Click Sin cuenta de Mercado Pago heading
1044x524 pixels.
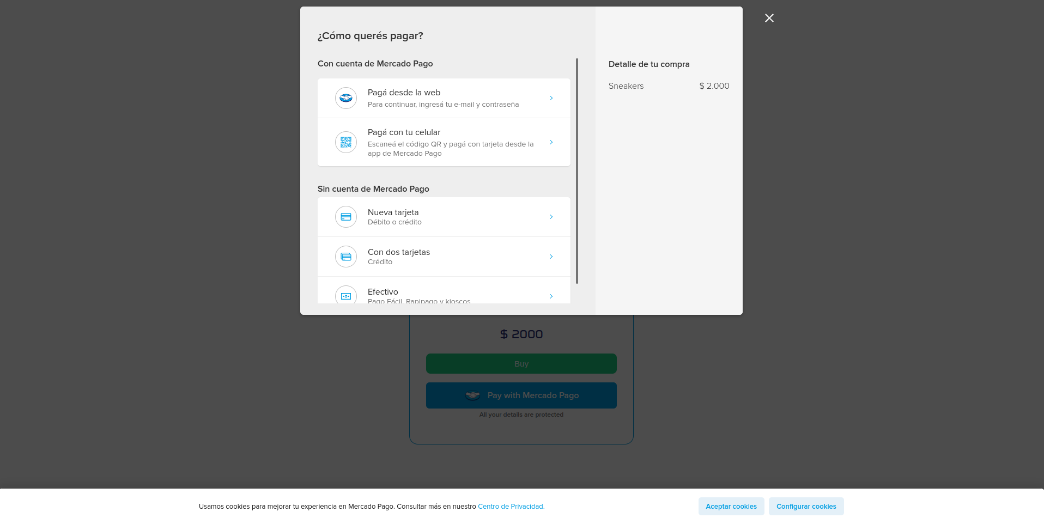tap(373, 189)
